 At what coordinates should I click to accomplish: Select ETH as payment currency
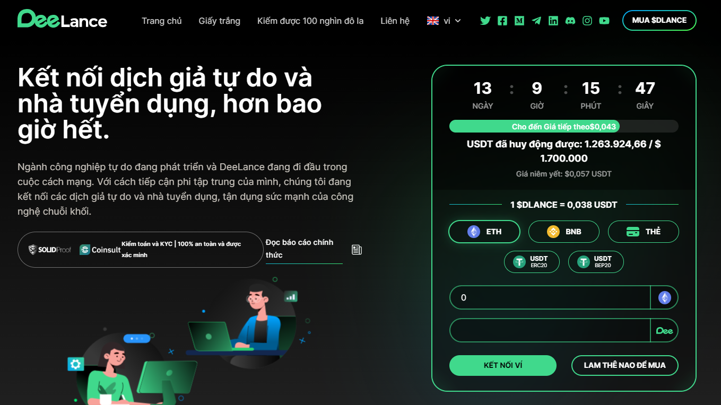pos(484,232)
